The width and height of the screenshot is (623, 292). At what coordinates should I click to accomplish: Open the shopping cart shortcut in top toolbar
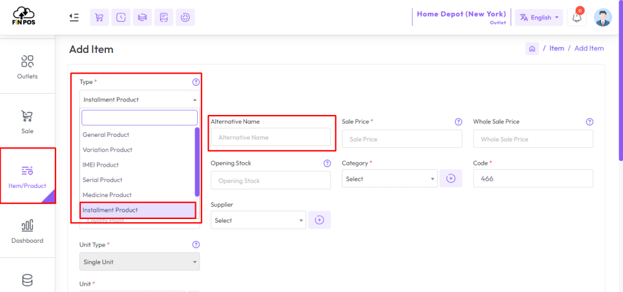click(99, 18)
